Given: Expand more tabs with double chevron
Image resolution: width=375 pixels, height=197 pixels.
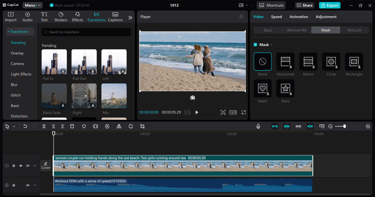Looking at the screenshot, I should (x=130, y=18).
